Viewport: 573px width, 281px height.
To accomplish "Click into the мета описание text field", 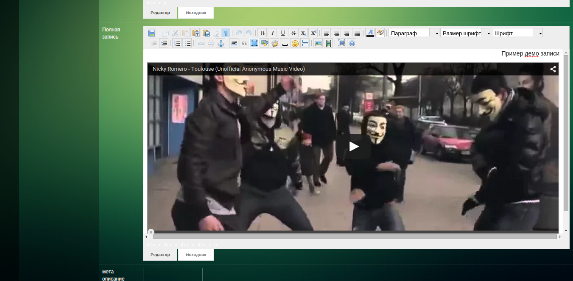I will click(173, 275).
